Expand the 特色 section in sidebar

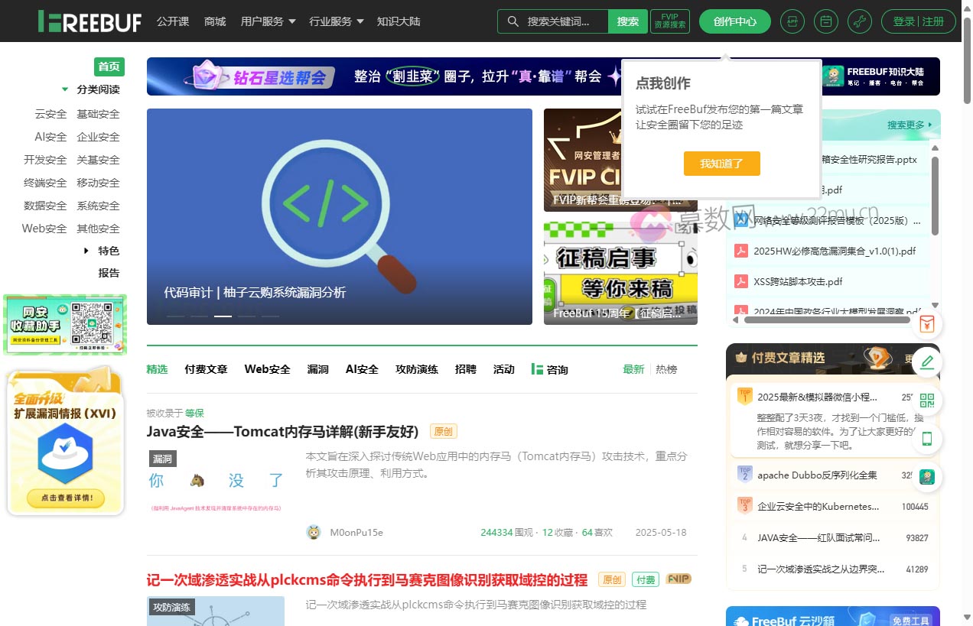(108, 251)
